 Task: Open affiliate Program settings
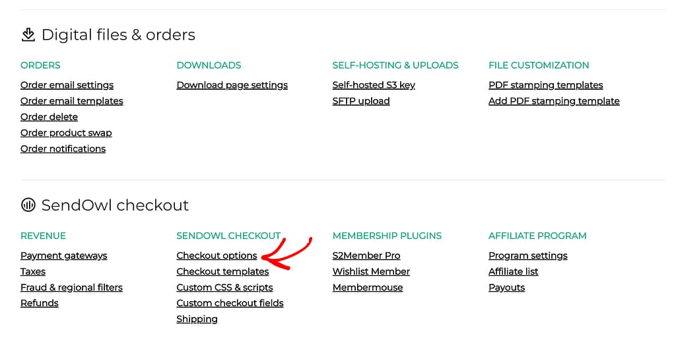527,256
